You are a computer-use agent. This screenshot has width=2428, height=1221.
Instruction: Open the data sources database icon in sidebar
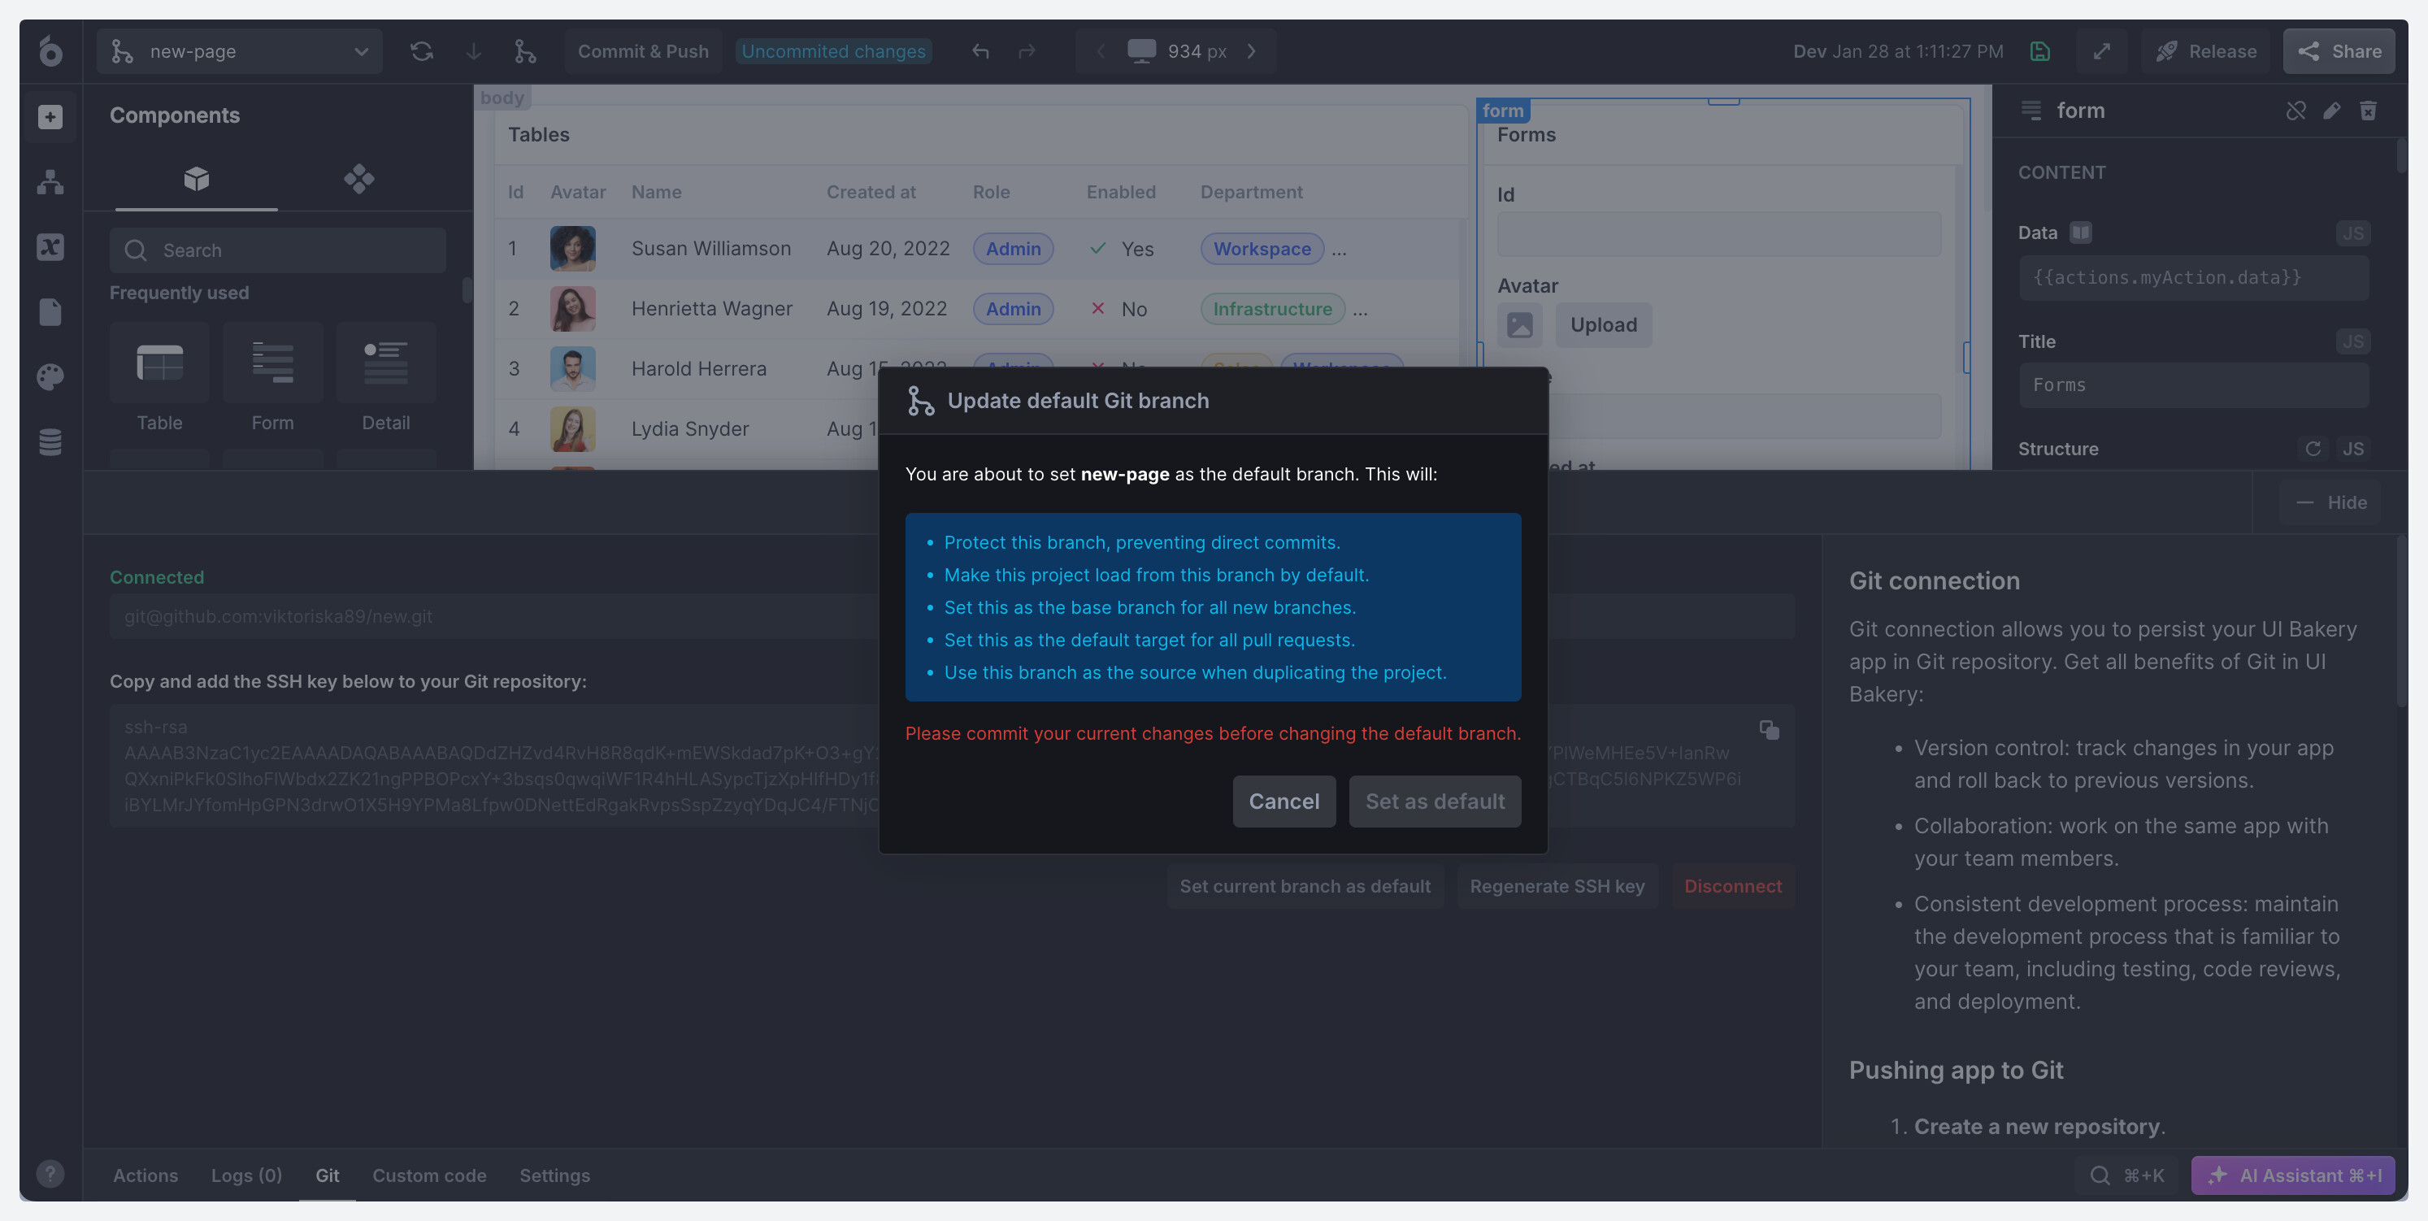[x=51, y=442]
